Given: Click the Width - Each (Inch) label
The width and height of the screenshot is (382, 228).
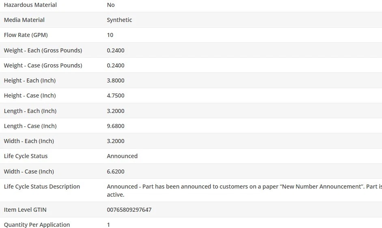Looking at the screenshot, I should [x=29, y=141].
